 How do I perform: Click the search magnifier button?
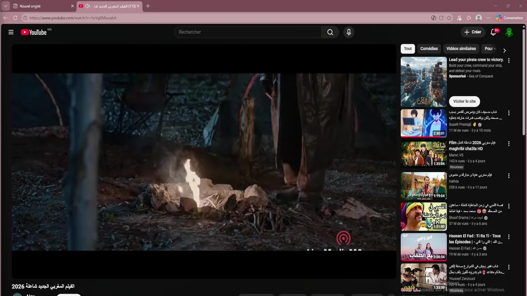(x=330, y=32)
